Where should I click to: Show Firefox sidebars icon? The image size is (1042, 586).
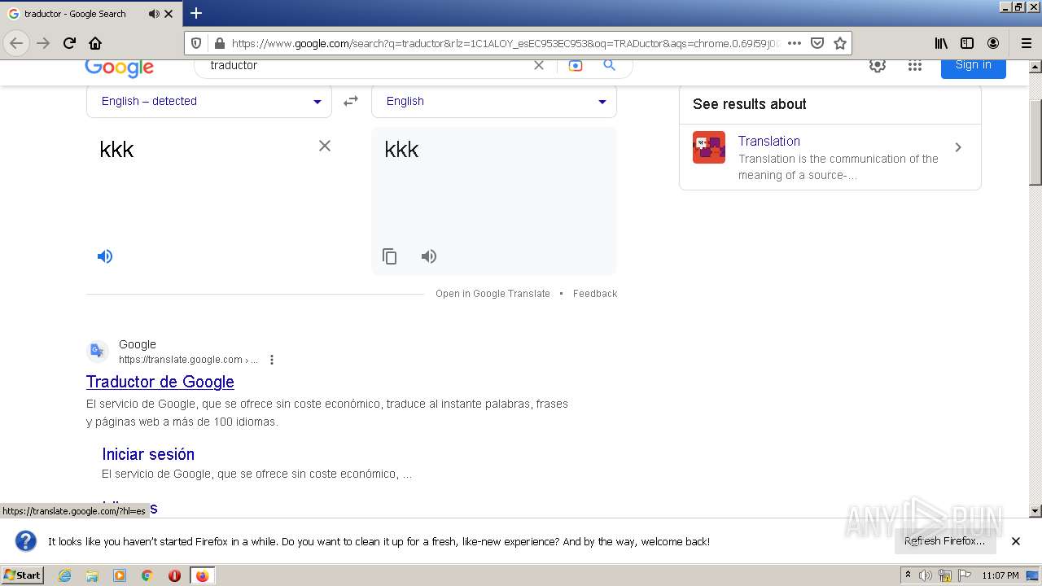point(967,43)
